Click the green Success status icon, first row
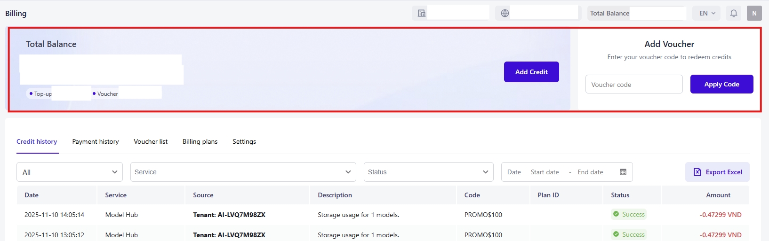 click(x=616, y=214)
